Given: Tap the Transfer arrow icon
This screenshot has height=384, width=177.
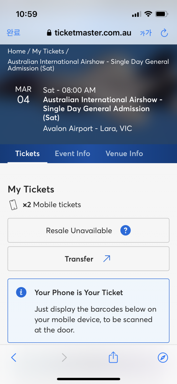Looking at the screenshot, I should [106, 259].
